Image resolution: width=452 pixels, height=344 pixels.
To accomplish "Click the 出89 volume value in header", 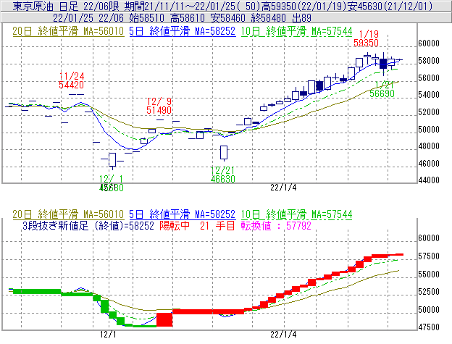I will 301,18.
